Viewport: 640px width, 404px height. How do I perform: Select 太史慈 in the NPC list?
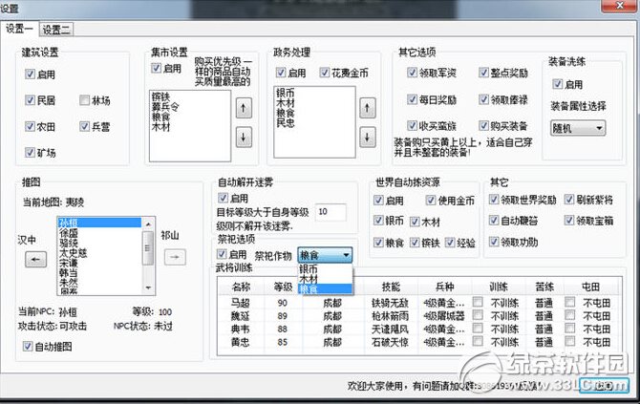pyautogui.click(x=99, y=252)
